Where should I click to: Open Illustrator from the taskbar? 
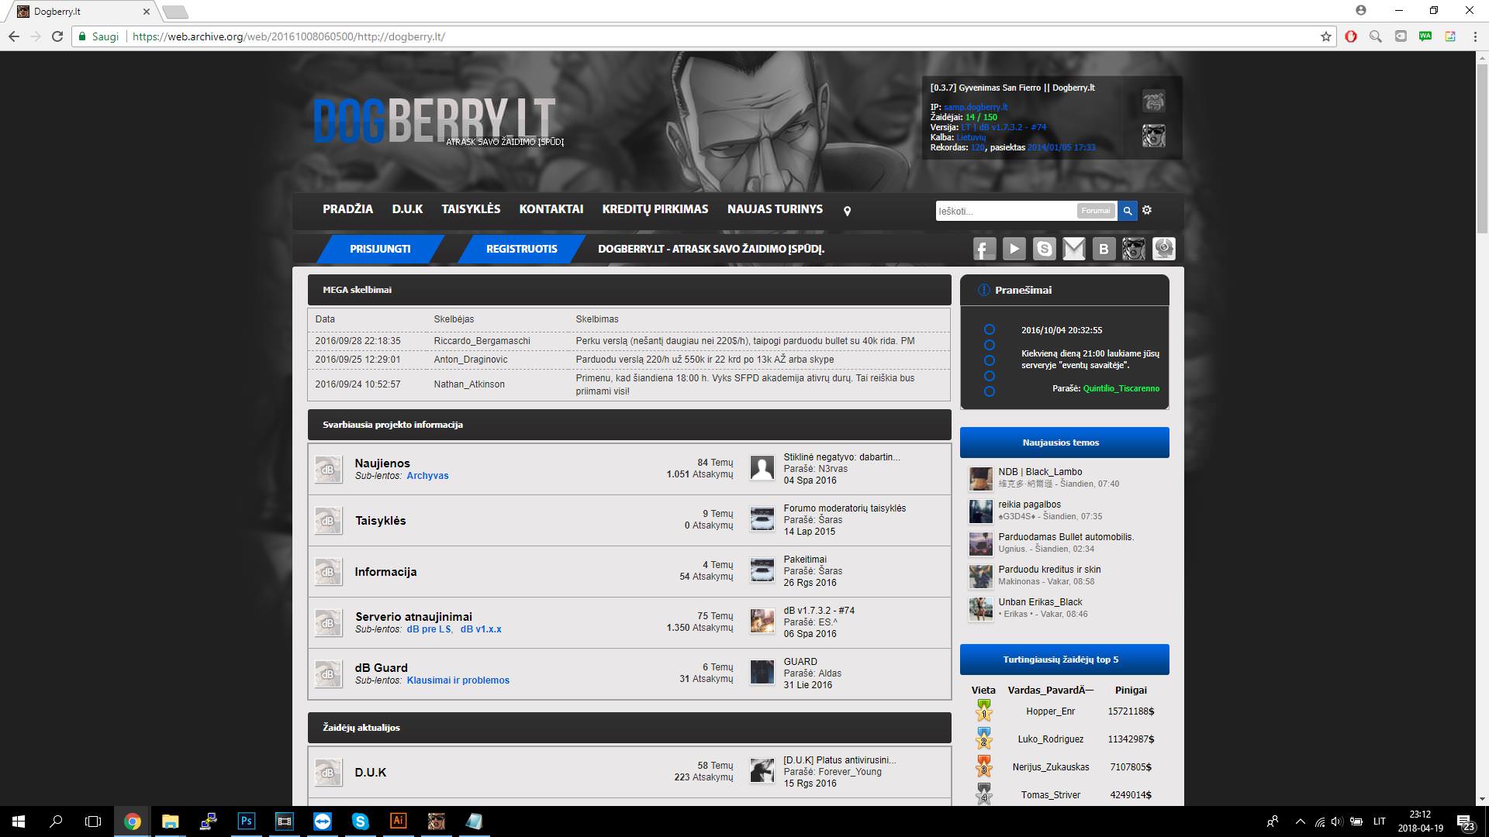click(x=398, y=821)
